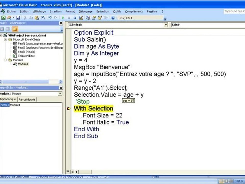245x184 pixels.
Task: Open the Exécution menu
Action: pyautogui.click(x=103, y=11)
